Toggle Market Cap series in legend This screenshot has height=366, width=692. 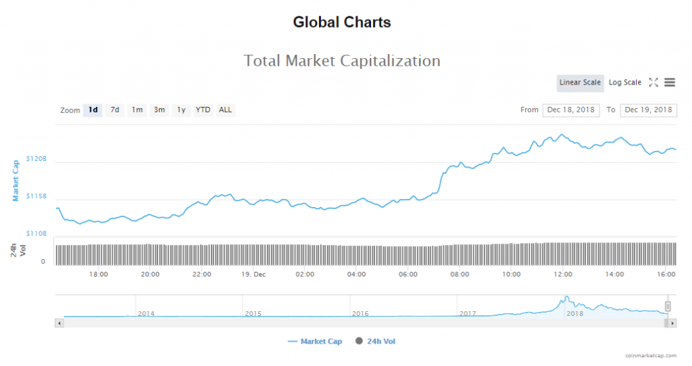pyautogui.click(x=315, y=342)
